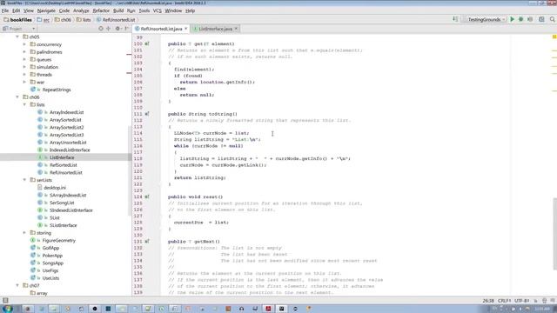557x313 pixels.
Task: Open the Windows Start button
Action: coord(8,309)
